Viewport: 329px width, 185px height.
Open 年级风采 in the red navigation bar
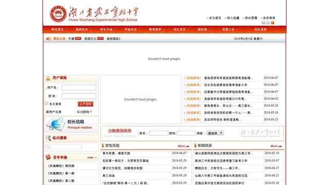(131, 30)
